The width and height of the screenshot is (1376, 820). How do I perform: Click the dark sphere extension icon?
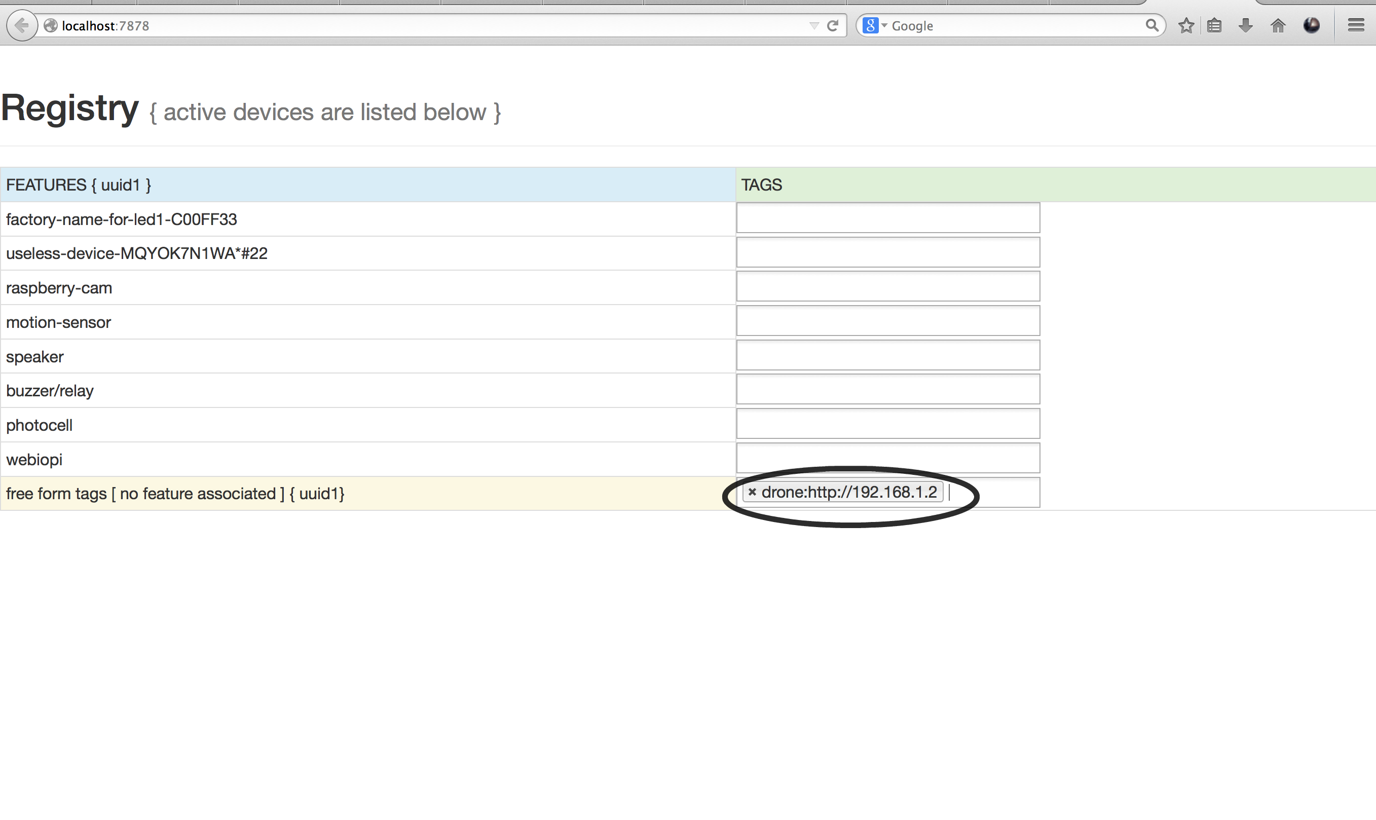coord(1311,25)
